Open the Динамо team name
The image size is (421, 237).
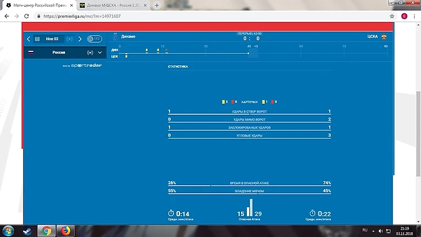128,36
